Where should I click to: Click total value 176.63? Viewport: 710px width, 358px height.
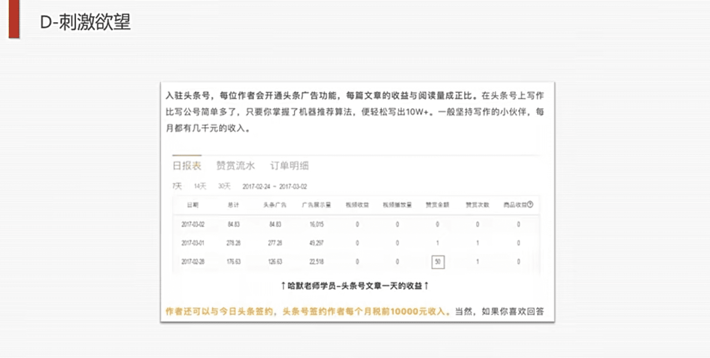pos(233,262)
